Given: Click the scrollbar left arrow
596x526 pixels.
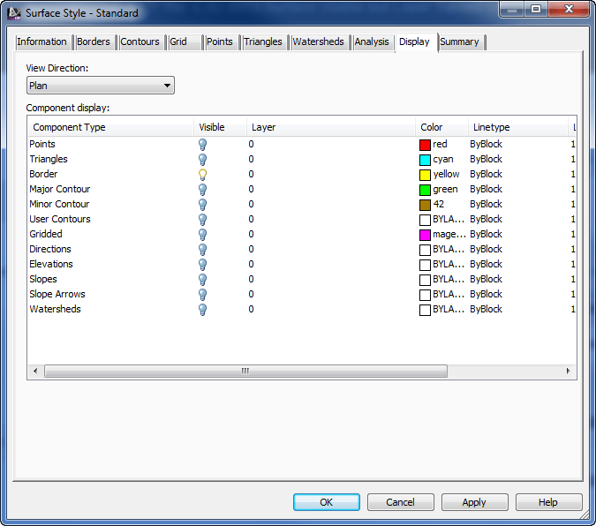Looking at the screenshot, I should (35, 371).
